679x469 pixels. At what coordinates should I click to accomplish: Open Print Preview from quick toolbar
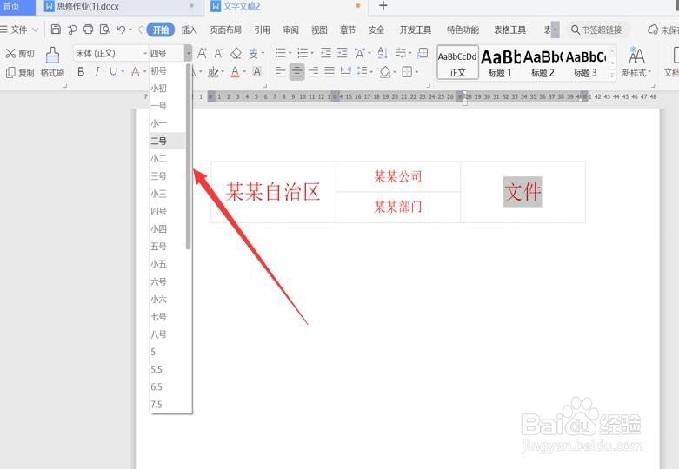[104, 30]
